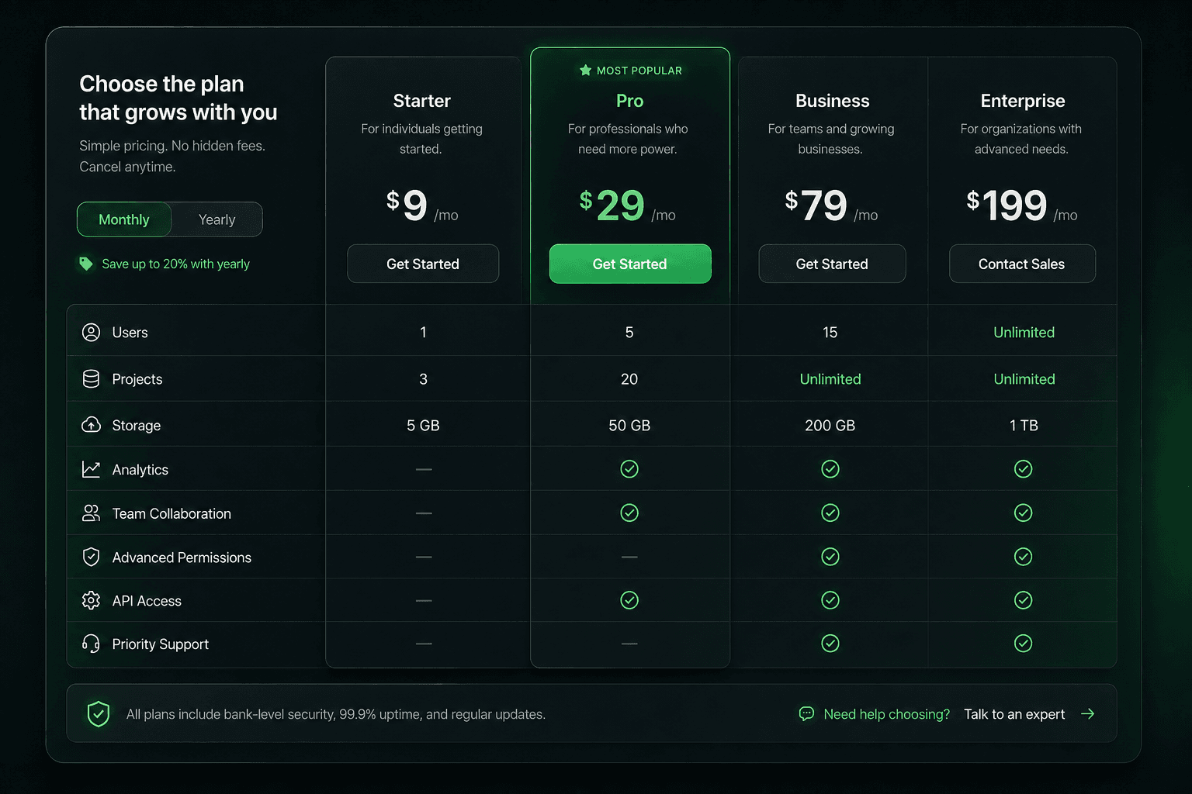Click the 50 GB storage cell
The width and height of the screenshot is (1192, 794).
[x=629, y=426]
